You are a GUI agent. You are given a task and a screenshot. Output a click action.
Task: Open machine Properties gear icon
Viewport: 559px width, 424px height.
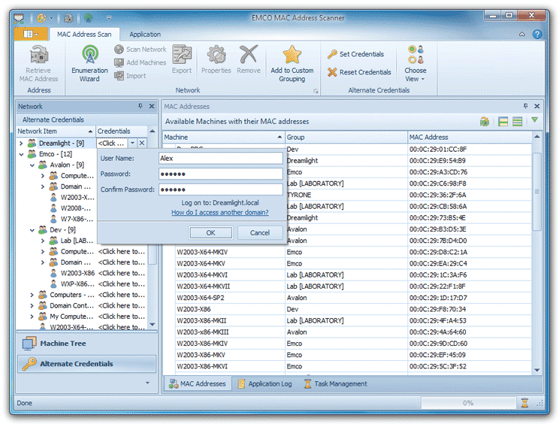click(x=216, y=55)
